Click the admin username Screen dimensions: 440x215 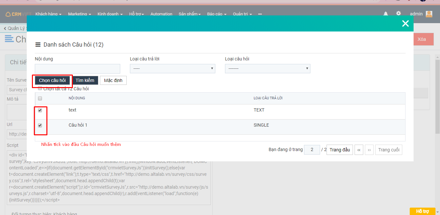(x=416, y=14)
